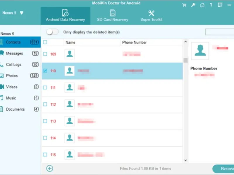Click the Photos count badge 149
234x175 pixels.
(x=34, y=76)
